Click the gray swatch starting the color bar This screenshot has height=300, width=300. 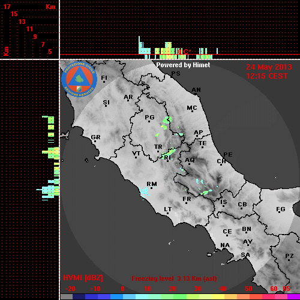[67, 297]
